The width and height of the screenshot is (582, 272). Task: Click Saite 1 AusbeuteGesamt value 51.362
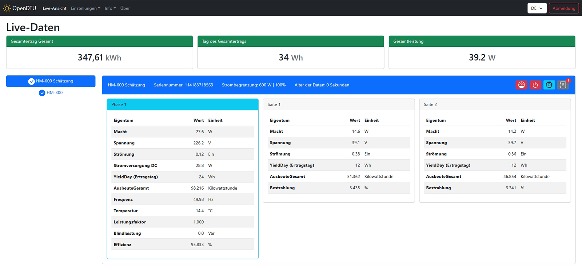point(354,177)
